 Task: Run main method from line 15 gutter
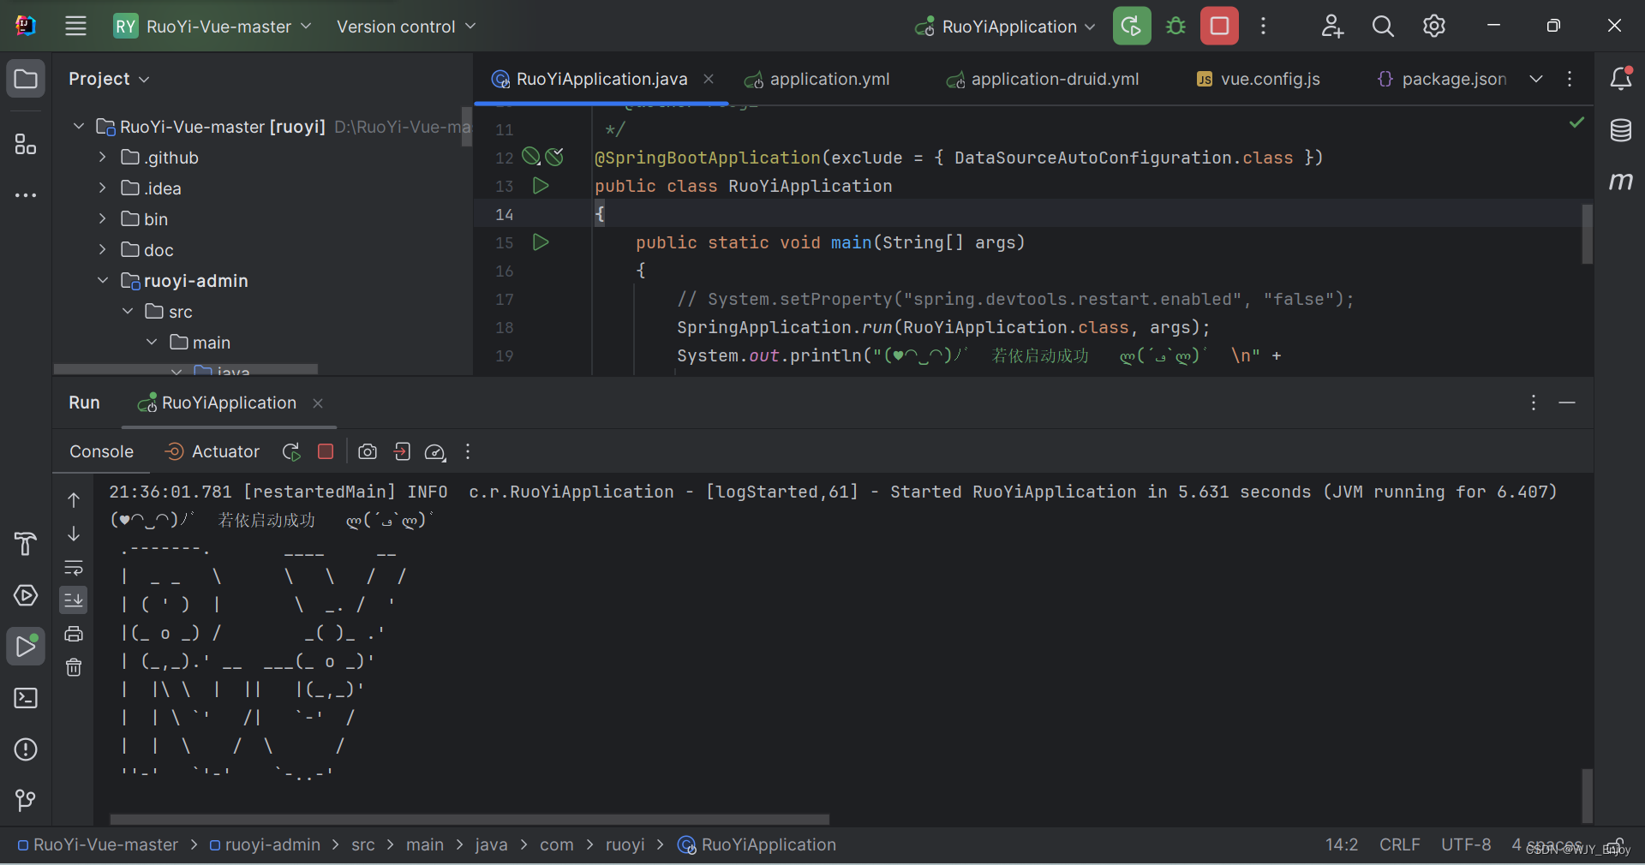[541, 242]
